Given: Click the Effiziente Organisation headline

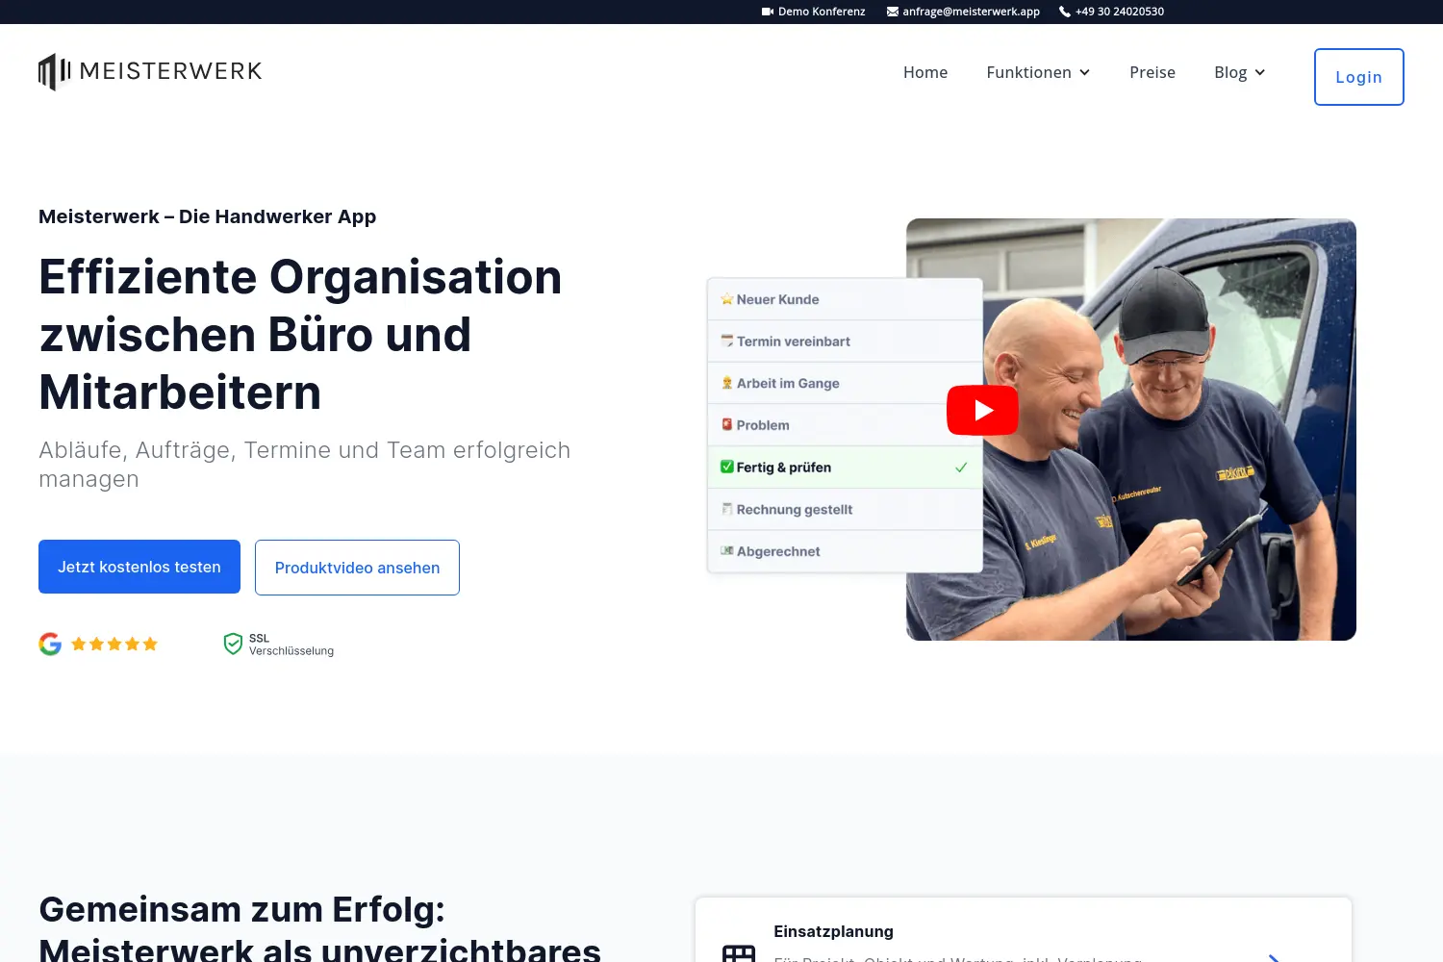Looking at the screenshot, I should point(300,335).
